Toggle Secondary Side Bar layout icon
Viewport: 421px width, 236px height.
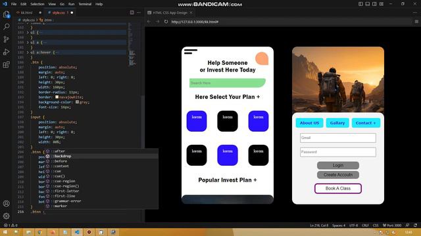(374, 4)
